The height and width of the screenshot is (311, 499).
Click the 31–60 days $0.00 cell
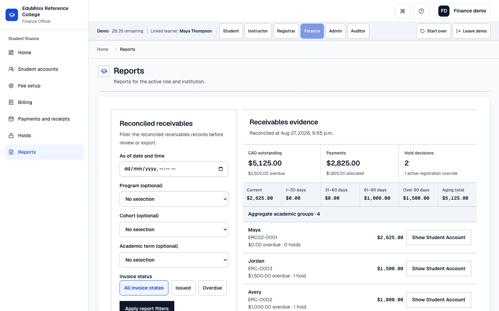click(340, 195)
